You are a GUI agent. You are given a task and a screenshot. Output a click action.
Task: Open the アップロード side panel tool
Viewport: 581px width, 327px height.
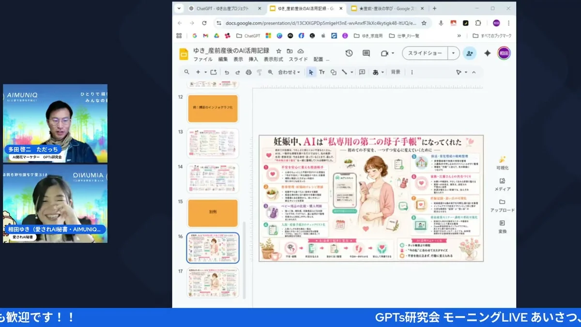(502, 205)
